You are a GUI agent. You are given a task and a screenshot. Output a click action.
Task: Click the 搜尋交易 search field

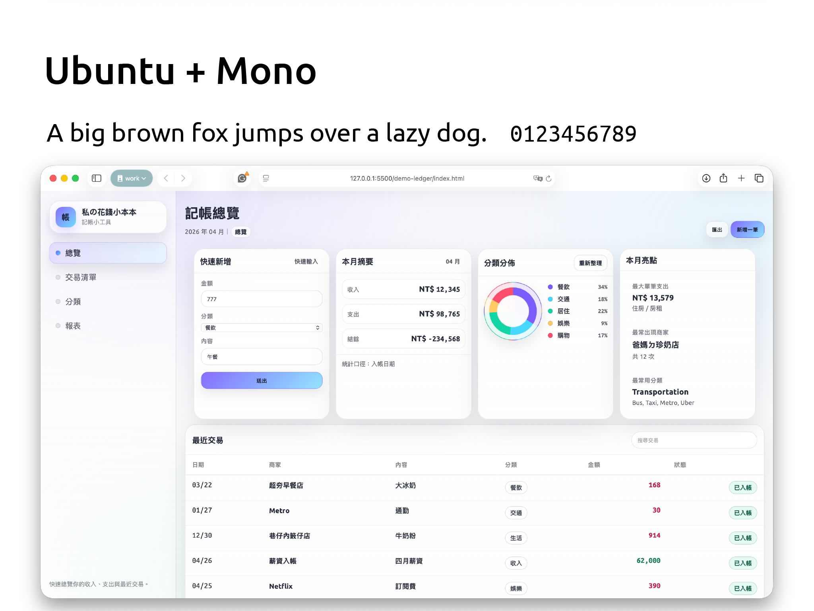coord(694,440)
